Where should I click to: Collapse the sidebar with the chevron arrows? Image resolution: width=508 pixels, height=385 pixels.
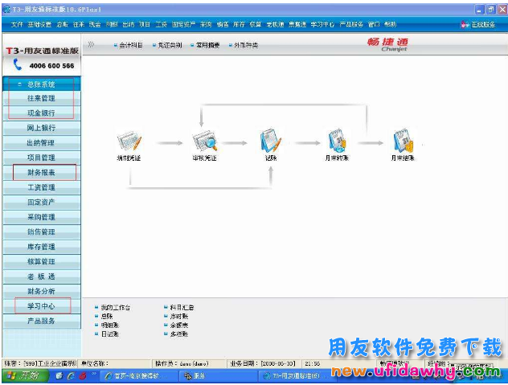[x=91, y=45]
